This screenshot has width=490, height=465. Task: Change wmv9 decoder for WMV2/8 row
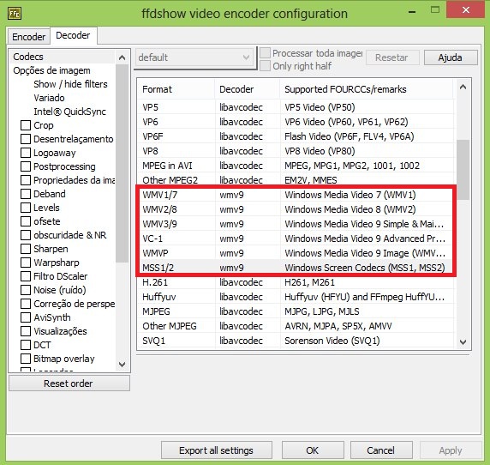click(x=231, y=209)
